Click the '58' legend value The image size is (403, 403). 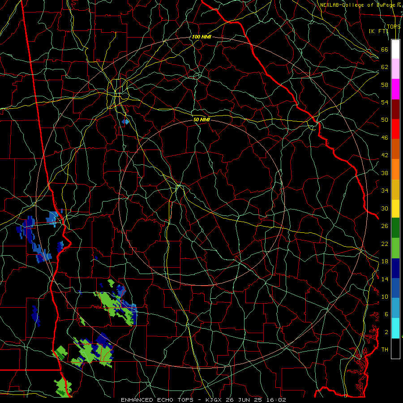[x=385, y=85]
